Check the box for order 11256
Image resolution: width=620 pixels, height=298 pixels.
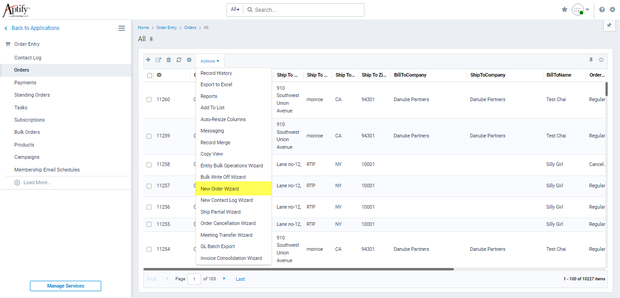click(149, 207)
